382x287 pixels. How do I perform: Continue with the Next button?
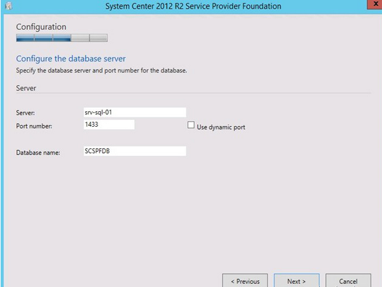296,281
